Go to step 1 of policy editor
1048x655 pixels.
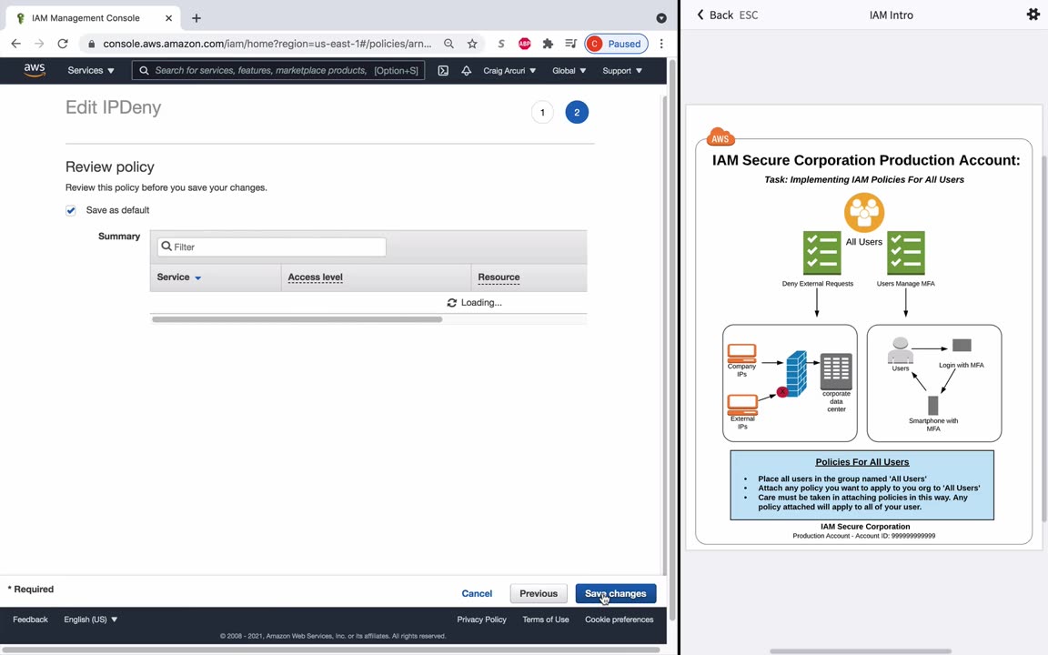tap(542, 112)
